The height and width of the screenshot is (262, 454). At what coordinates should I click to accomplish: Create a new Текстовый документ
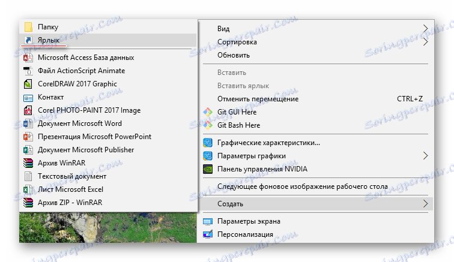click(108, 176)
